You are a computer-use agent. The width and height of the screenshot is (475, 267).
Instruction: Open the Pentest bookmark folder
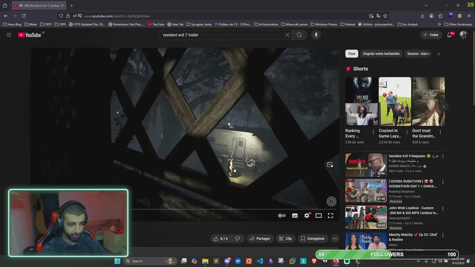(348, 24)
